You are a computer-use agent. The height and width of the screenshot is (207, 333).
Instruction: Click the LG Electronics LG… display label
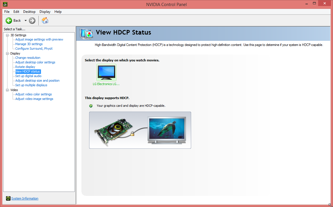click(106, 84)
